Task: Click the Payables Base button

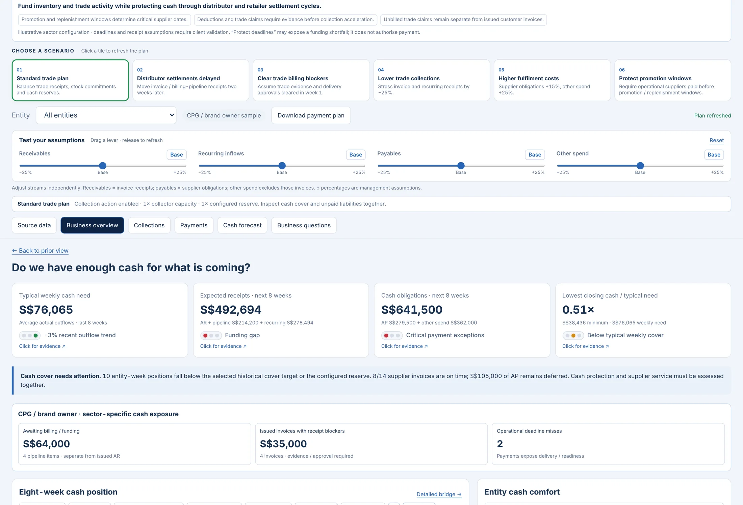Action: click(535, 155)
